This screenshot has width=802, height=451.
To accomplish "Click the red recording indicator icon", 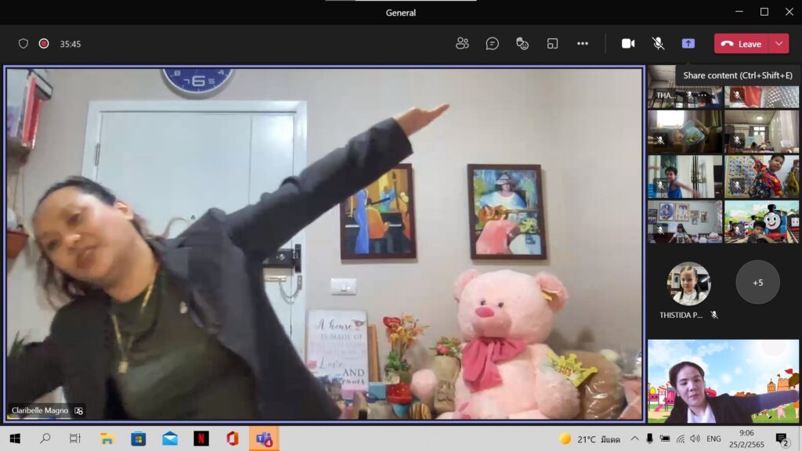I will tap(44, 44).
